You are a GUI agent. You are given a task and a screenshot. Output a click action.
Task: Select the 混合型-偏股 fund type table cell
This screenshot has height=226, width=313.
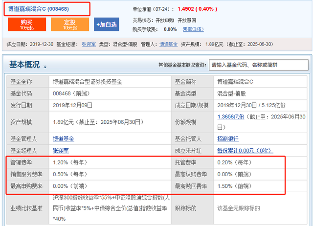tap(260, 93)
